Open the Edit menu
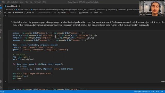165x93 pixels. [8, 2]
